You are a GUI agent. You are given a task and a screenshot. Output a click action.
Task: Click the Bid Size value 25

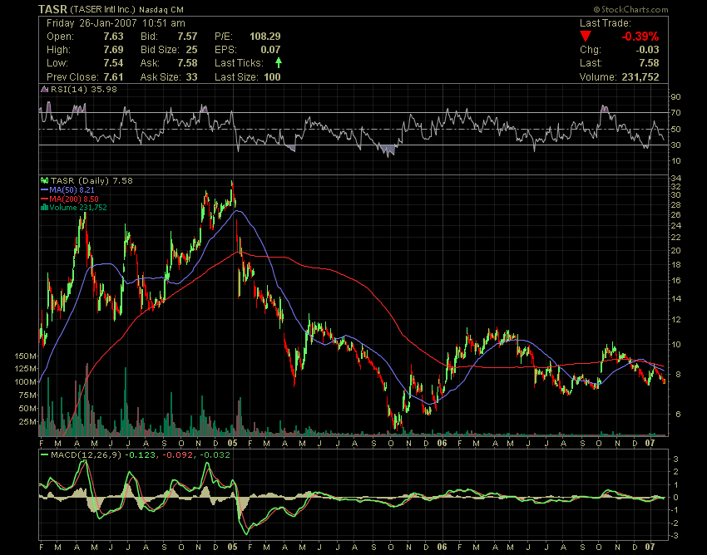[x=191, y=50]
